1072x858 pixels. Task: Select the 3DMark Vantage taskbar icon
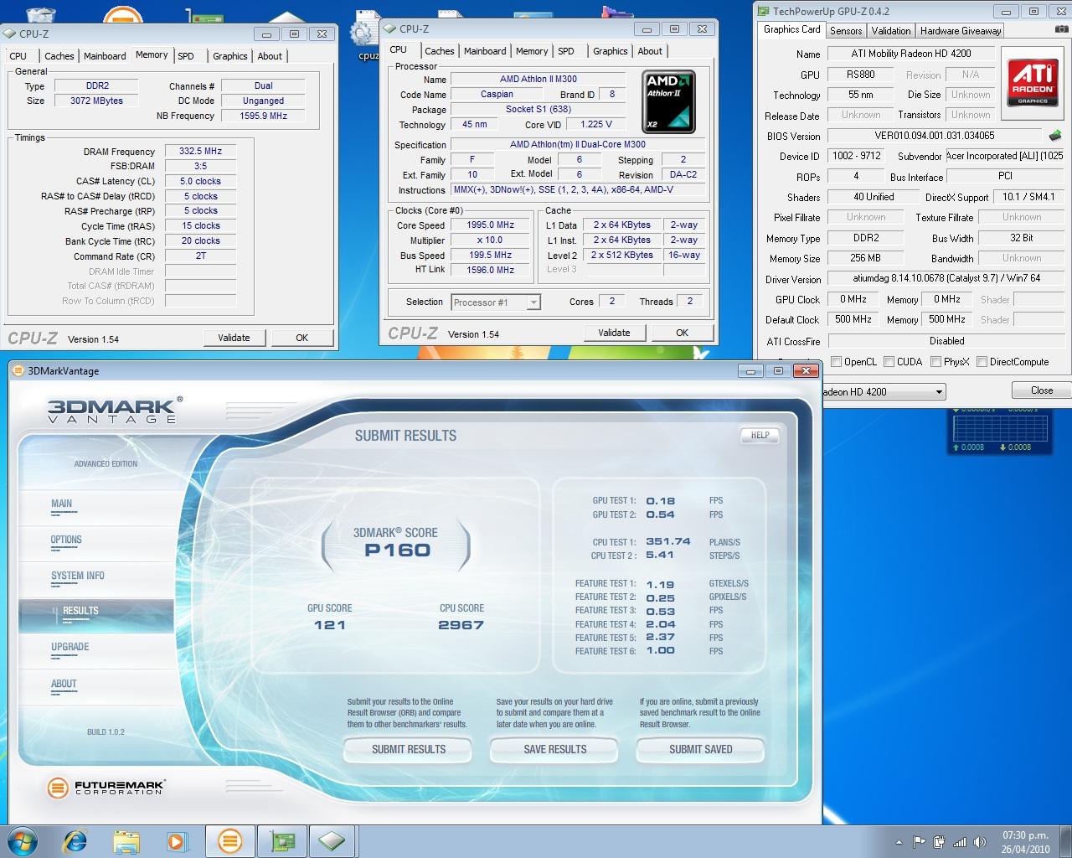[x=229, y=840]
